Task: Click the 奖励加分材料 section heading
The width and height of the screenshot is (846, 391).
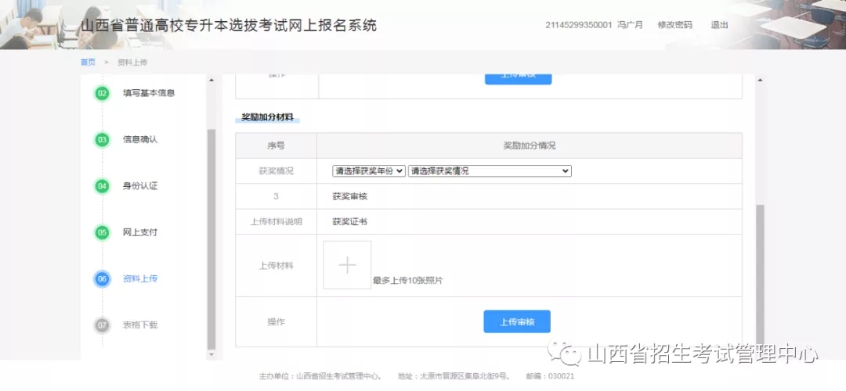Action: [268, 117]
